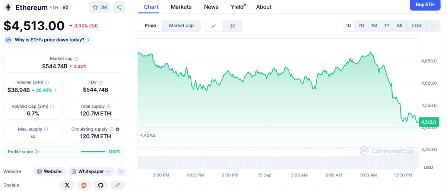Open the Website link button
This screenshot has width=447, height=191.
[x=50, y=171]
